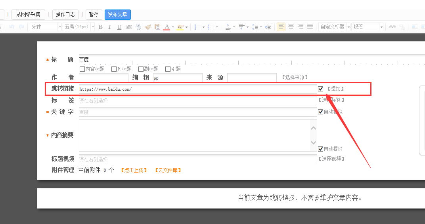Screen dimensions: 425x224
Task: Open the 自定义标题 dropdown
Action: click(348, 27)
